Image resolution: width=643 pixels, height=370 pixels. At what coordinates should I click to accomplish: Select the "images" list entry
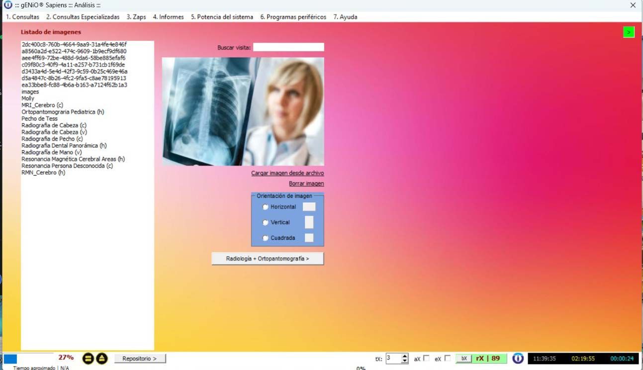pyautogui.click(x=30, y=92)
